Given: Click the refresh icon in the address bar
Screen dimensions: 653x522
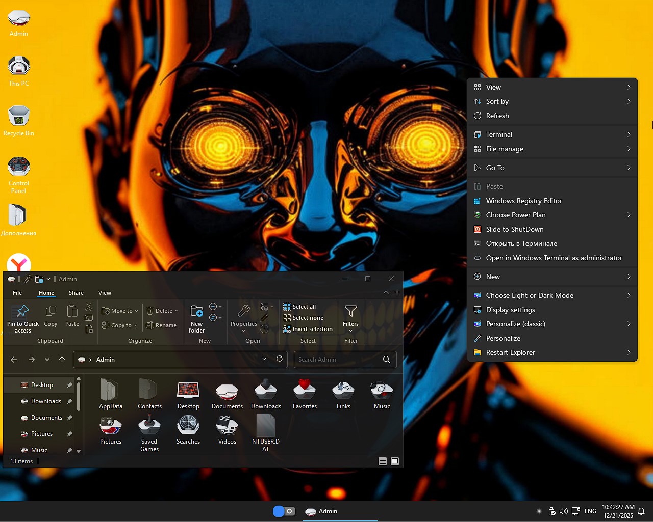Looking at the screenshot, I should pos(280,359).
